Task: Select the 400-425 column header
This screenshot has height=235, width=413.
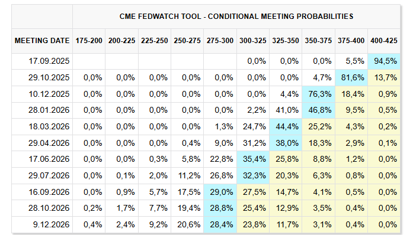Action: [x=384, y=41]
